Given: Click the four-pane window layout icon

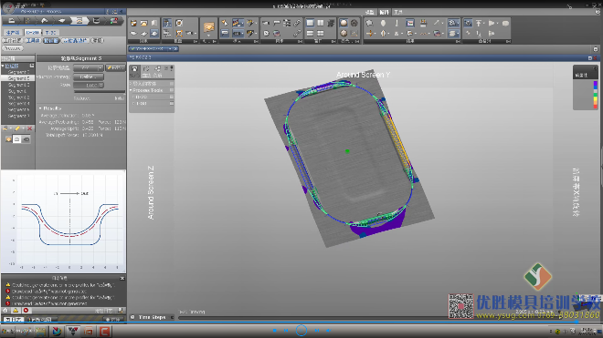Looking at the screenshot, I should click(320, 34).
